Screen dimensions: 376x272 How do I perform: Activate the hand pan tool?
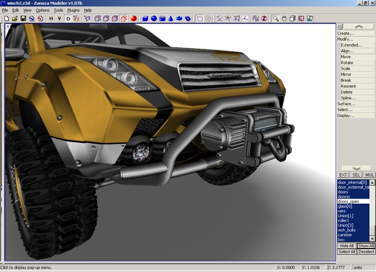point(284,18)
